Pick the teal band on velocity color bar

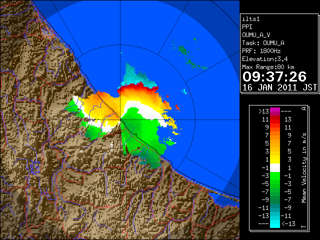pos(275,208)
